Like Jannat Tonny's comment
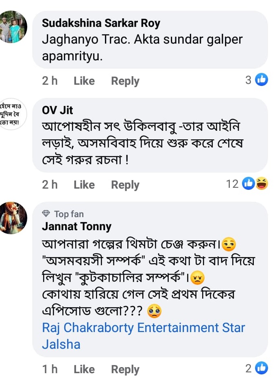This screenshot has width=277, height=385. [84, 370]
